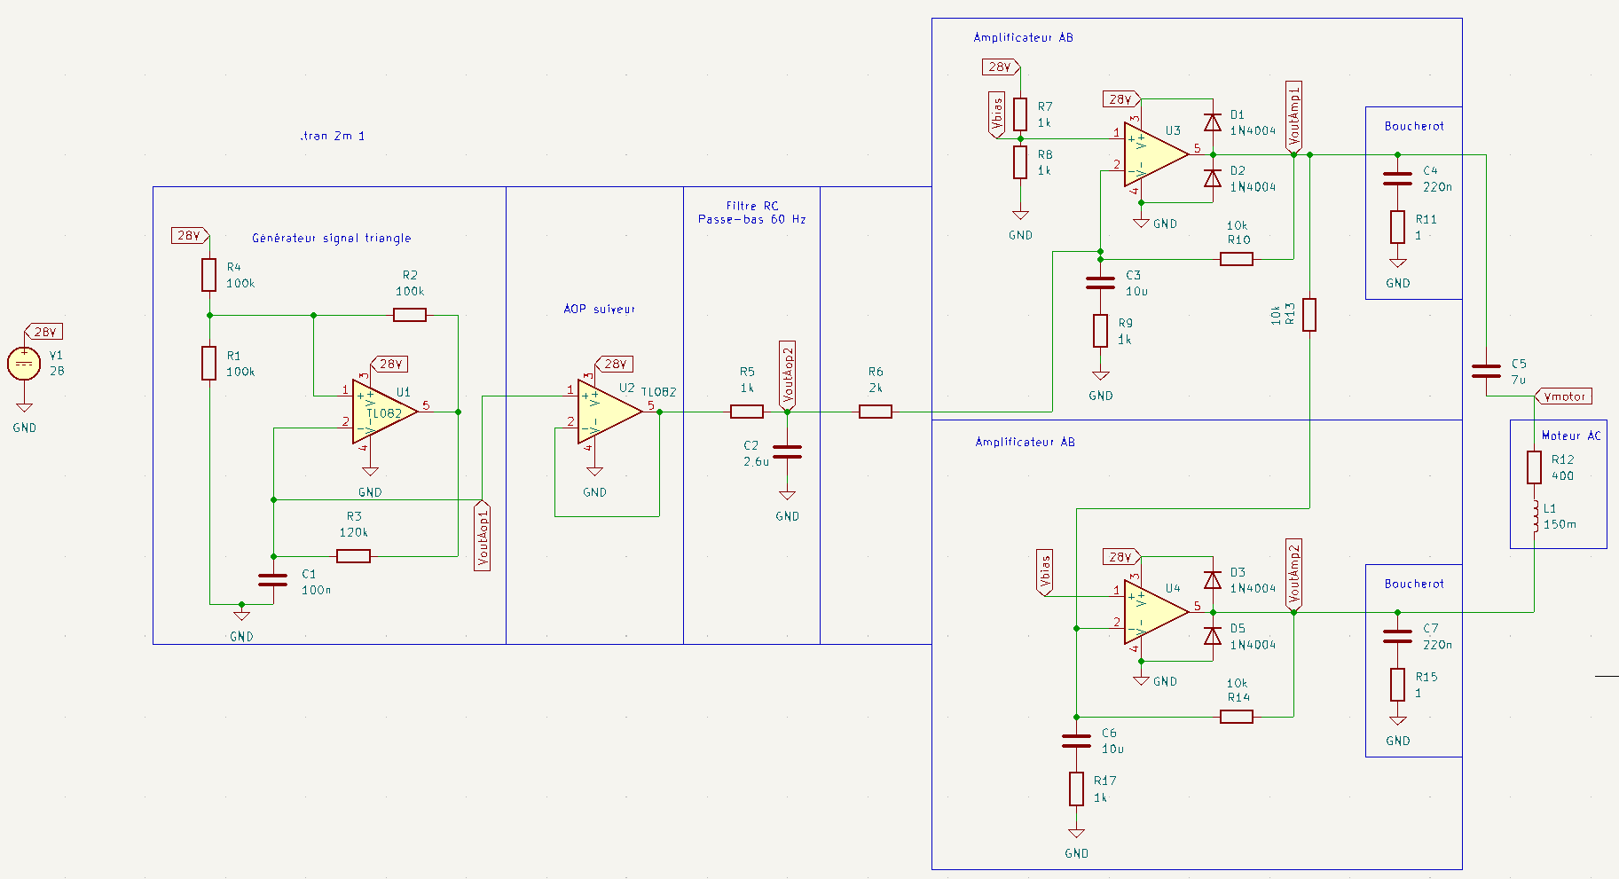The width and height of the screenshot is (1619, 879).
Task: Click the V1 28V voltage source symbol
Action: click(24, 363)
